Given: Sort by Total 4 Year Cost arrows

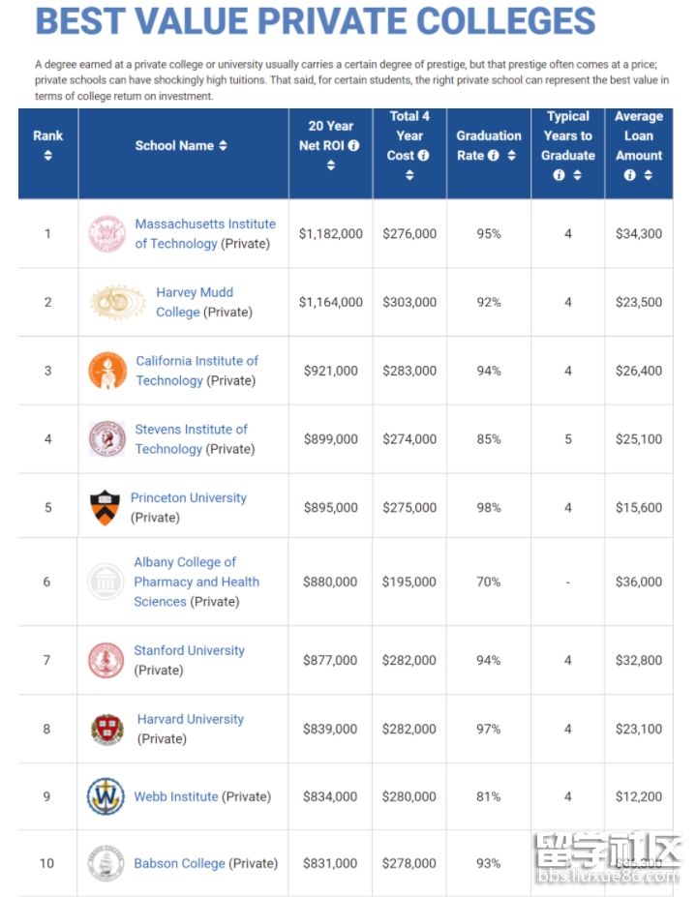Looking at the screenshot, I should pyautogui.click(x=409, y=175).
